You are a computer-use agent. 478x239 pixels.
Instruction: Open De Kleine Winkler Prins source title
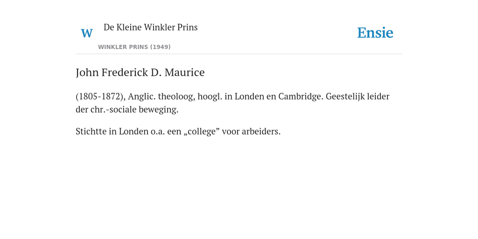click(x=151, y=27)
